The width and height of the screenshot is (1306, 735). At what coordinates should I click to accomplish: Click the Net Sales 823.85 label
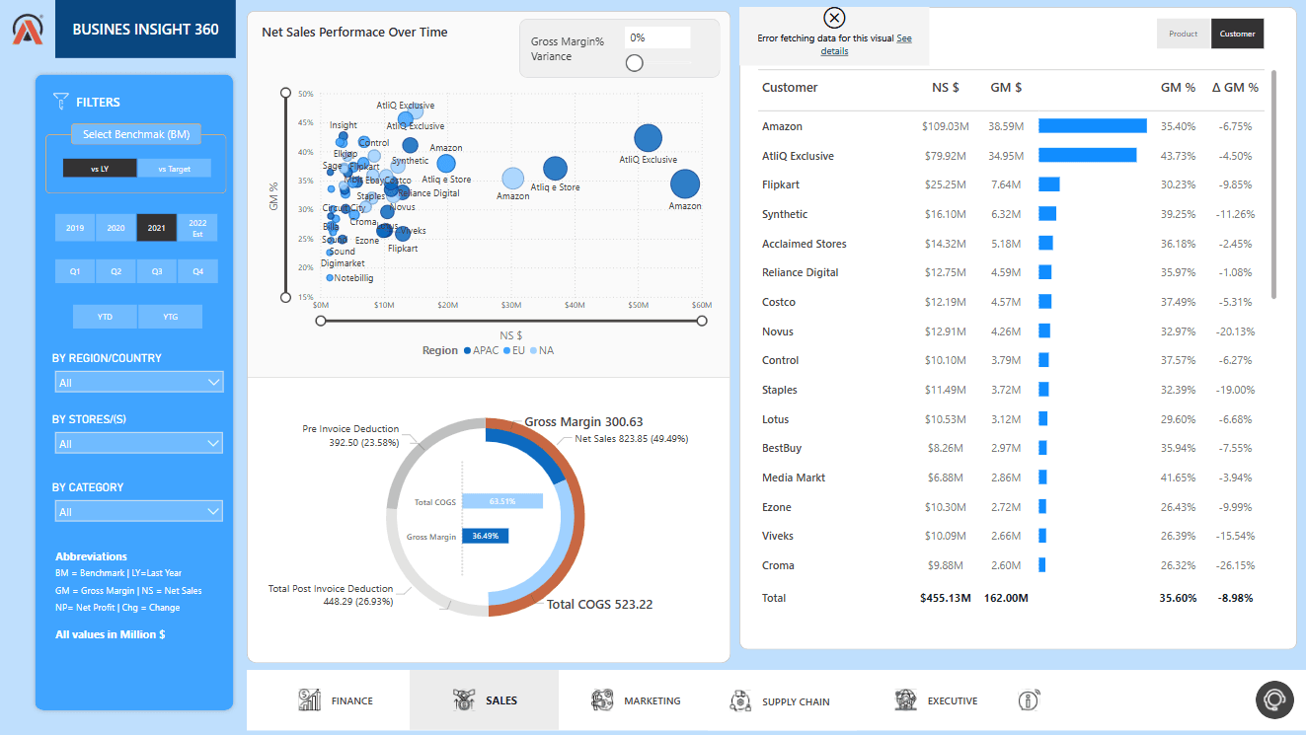[x=632, y=438]
